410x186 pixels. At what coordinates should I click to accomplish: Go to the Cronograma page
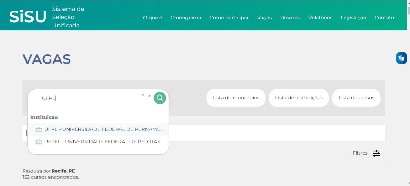(186, 18)
